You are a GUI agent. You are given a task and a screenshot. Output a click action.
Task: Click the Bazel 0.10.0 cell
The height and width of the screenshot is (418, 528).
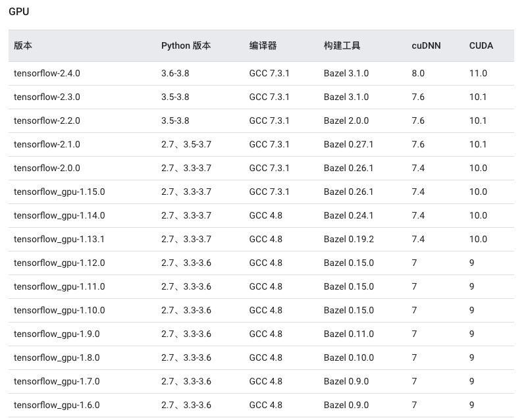coord(349,357)
